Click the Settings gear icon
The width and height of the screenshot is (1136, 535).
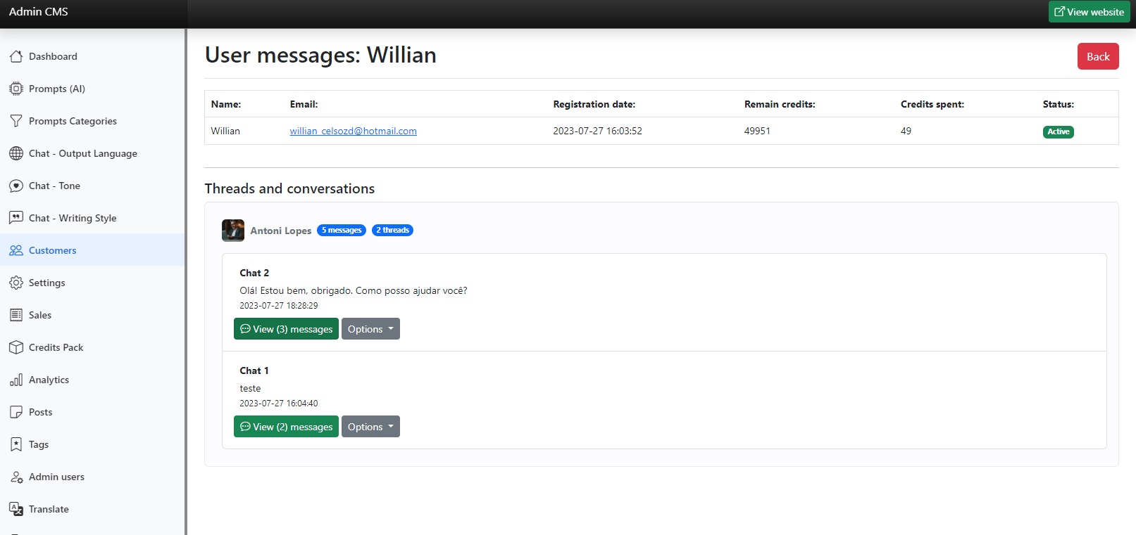[16, 283]
